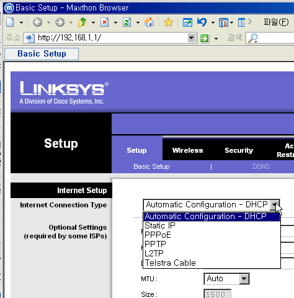The image size is (294, 298).
Task: Open the Setup router tab
Action: coord(136,150)
